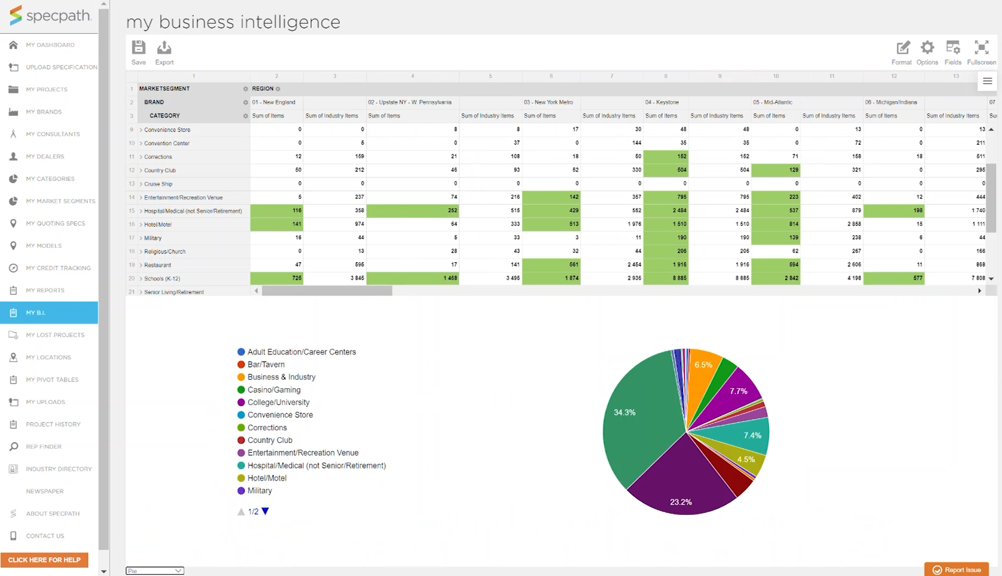Go to next legend page arrow
The height and width of the screenshot is (576, 1002).
[x=265, y=511]
